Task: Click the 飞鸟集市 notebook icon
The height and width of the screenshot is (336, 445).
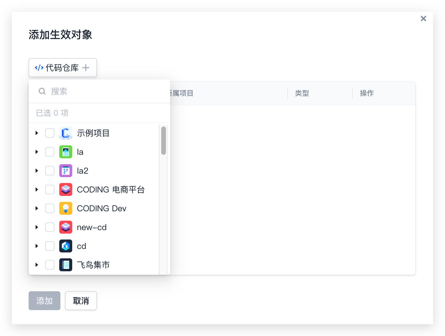Action: click(x=65, y=265)
